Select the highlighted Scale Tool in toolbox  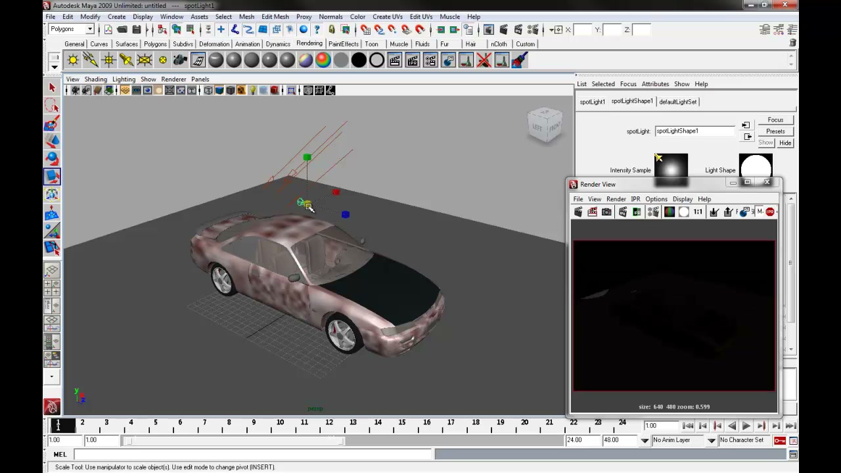(x=52, y=176)
